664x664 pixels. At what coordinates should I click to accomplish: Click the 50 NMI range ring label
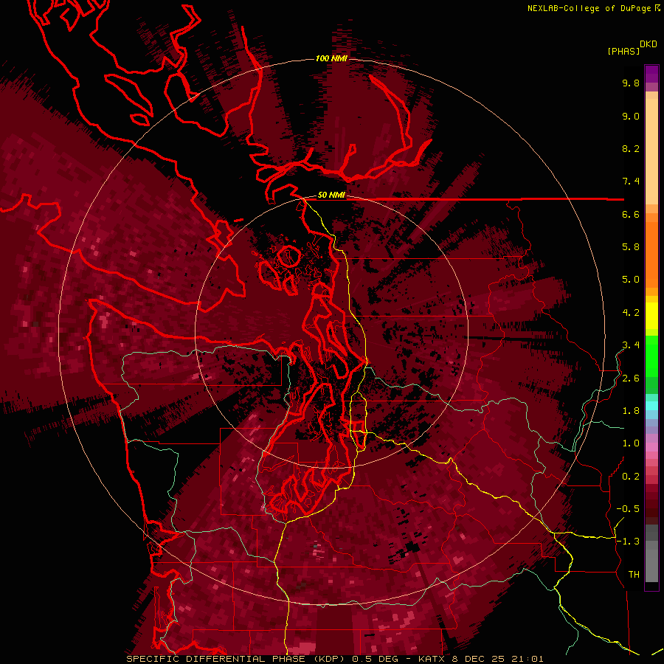coord(331,196)
